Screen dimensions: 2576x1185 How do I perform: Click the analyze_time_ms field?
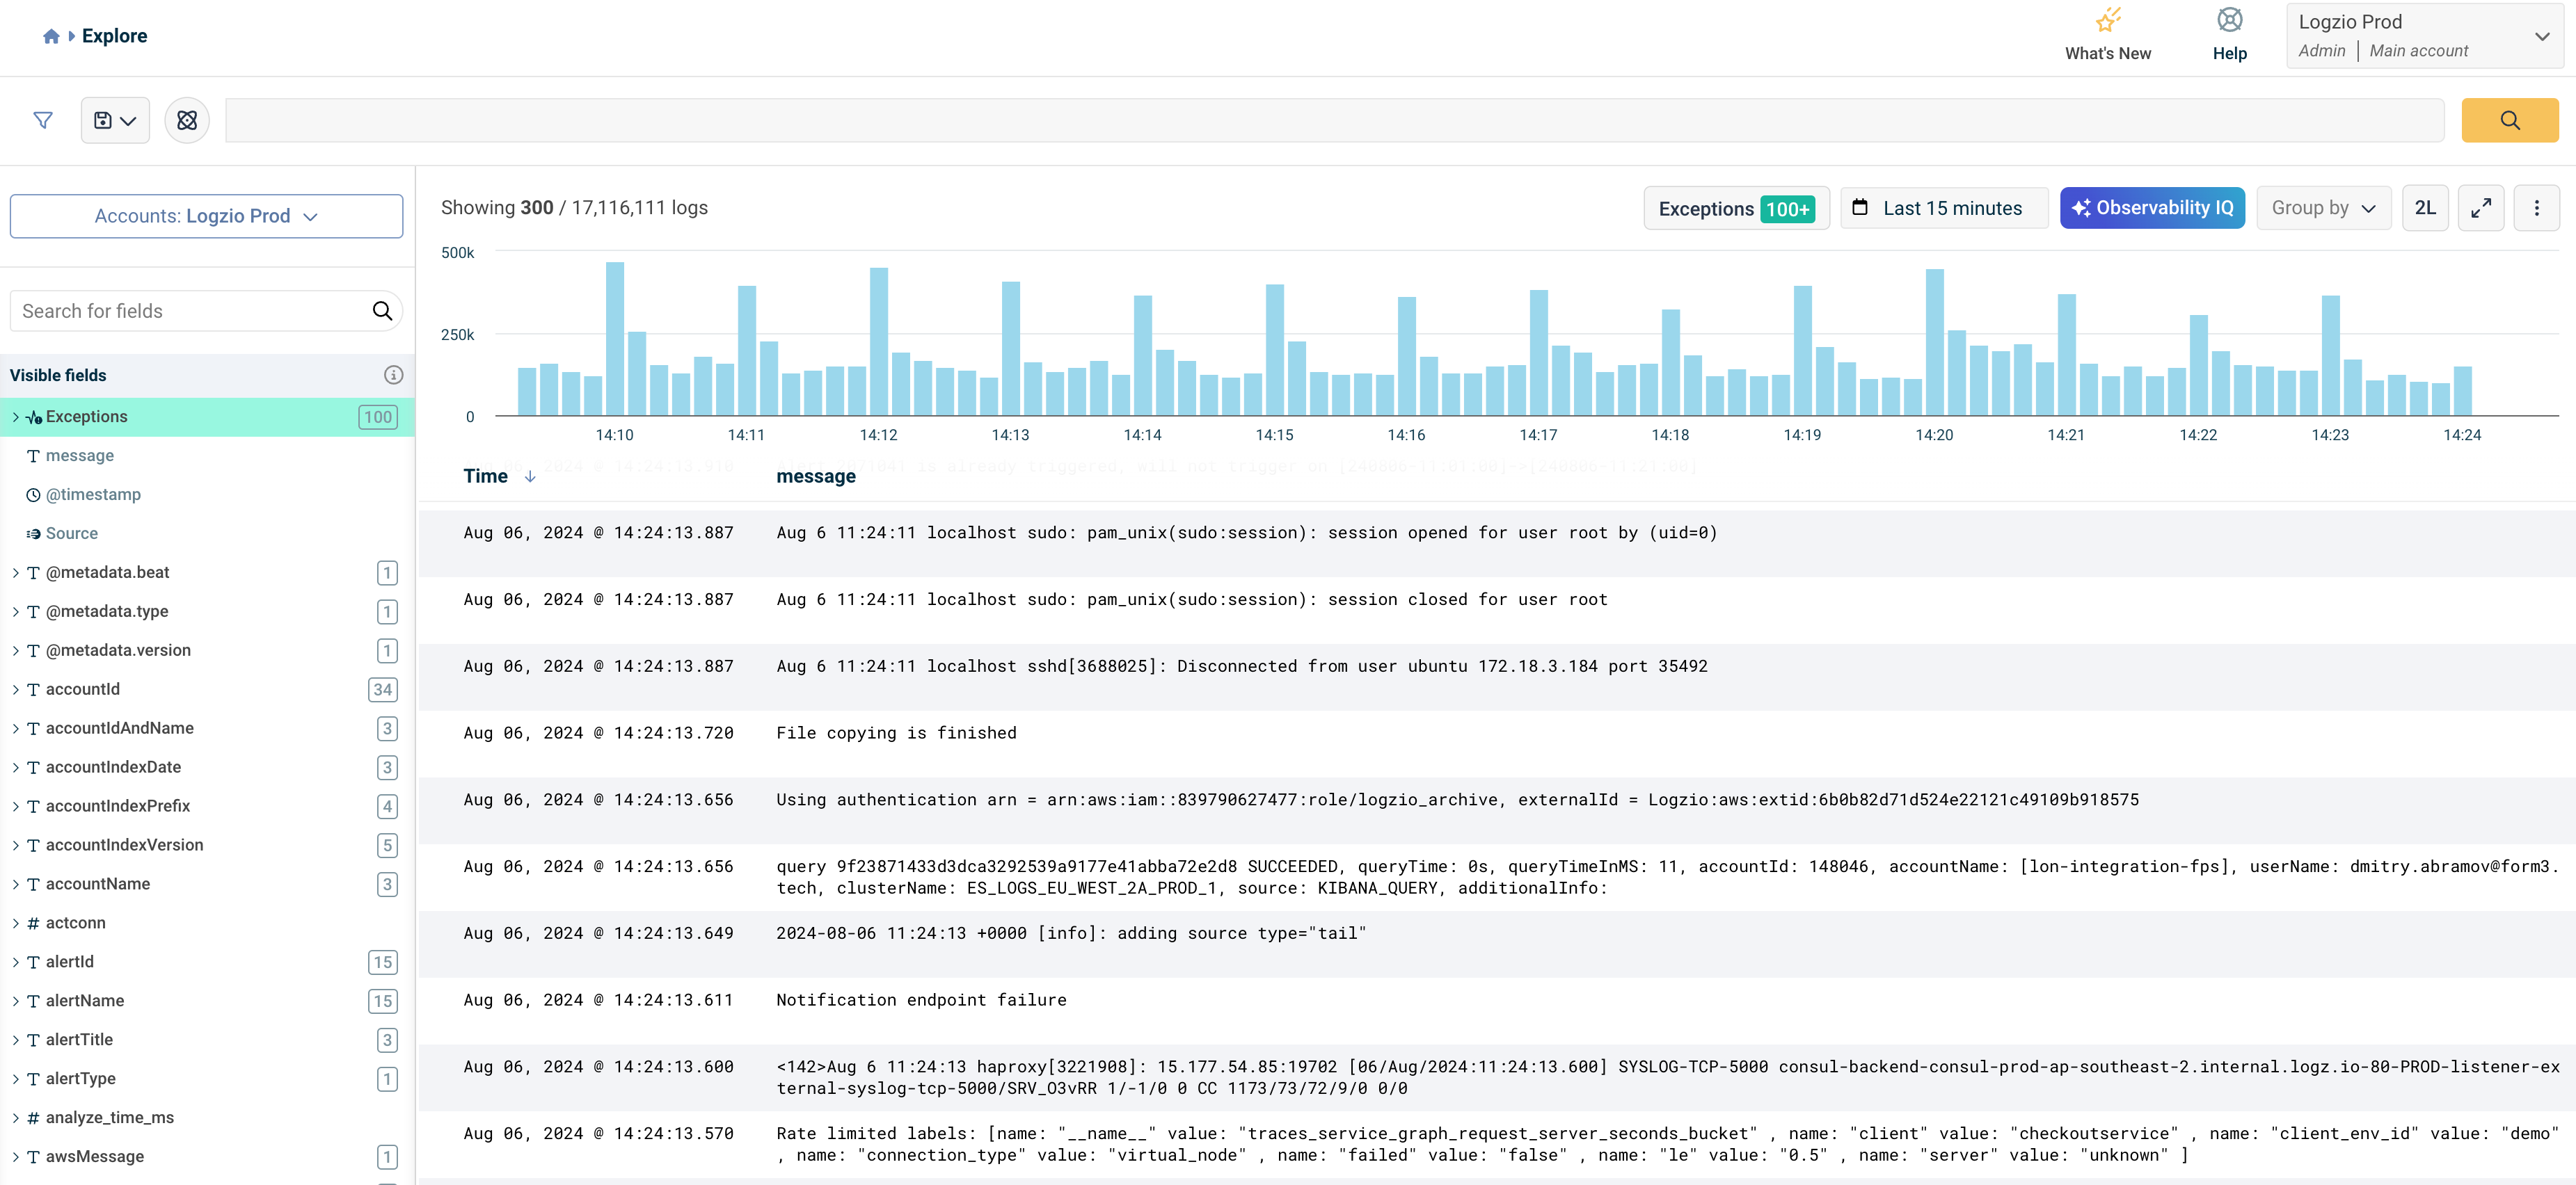tap(110, 1118)
